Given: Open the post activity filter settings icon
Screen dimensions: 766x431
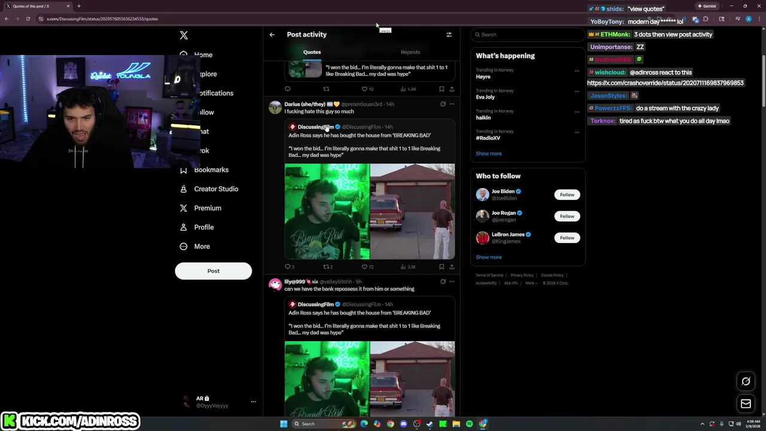Looking at the screenshot, I should pos(449,35).
